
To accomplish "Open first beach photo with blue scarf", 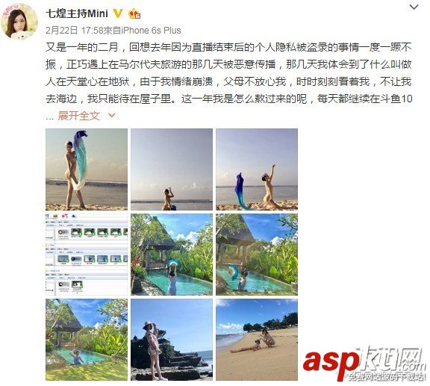I will click(87, 169).
